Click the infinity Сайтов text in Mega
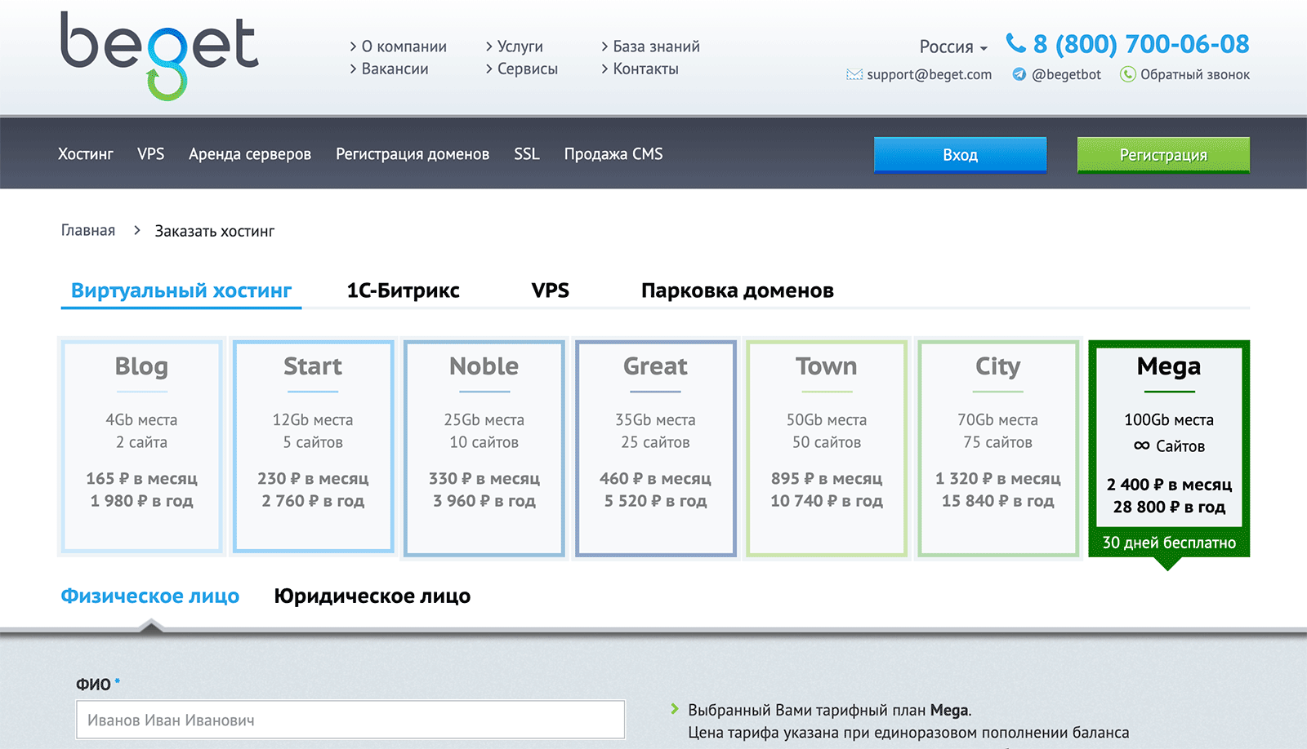1307x749 pixels. tap(1169, 446)
